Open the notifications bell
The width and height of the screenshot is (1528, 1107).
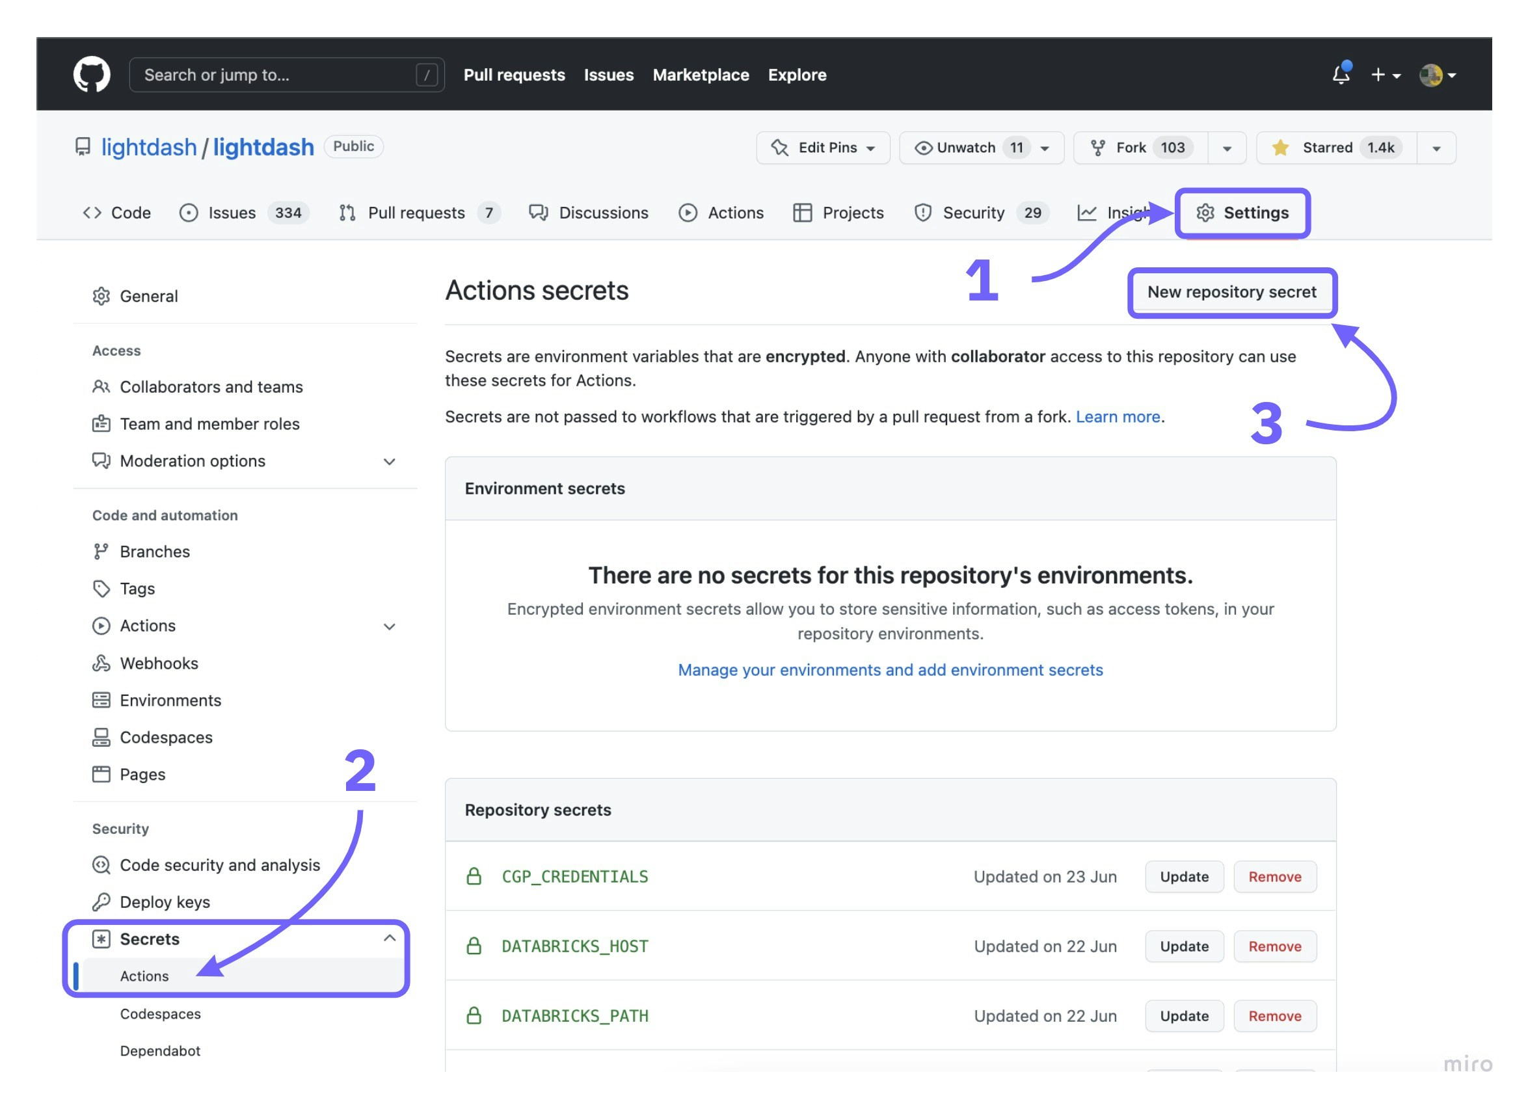(x=1341, y=75)
